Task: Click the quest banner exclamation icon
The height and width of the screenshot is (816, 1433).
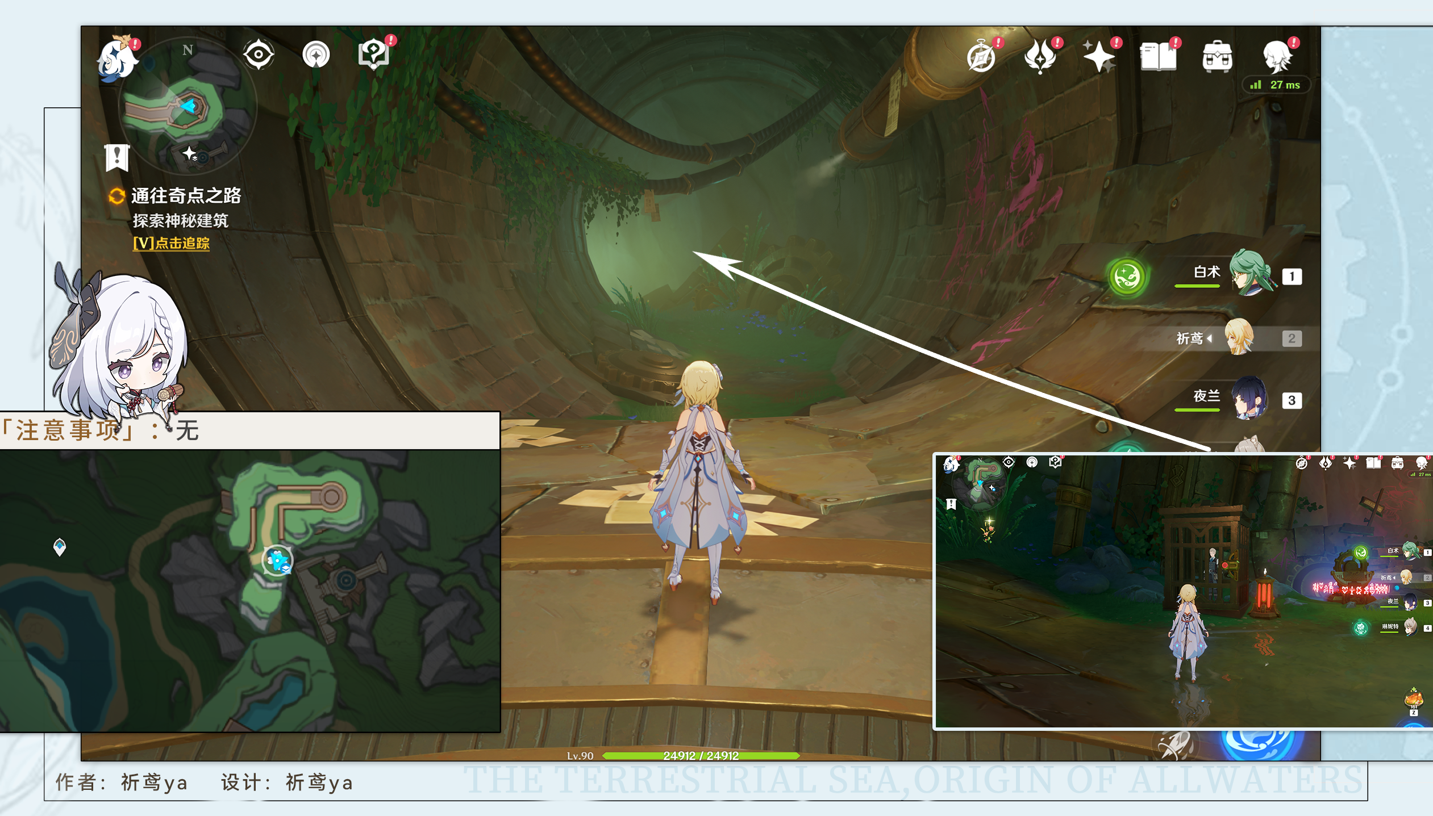Action: [117, 157]
